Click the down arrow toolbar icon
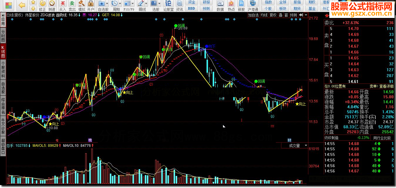396x188 pixels. coord(33,9)
